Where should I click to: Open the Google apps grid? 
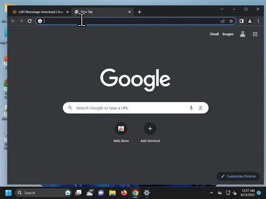tap(255, 34)
